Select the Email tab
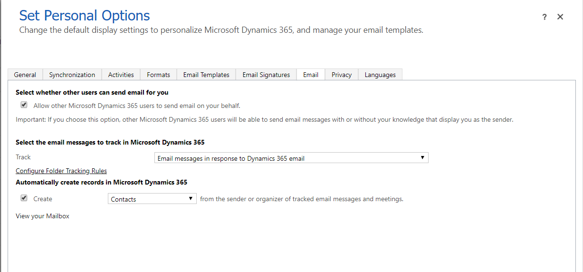The height and width of the screenshot is (272, 583). (x=311, y=75)
